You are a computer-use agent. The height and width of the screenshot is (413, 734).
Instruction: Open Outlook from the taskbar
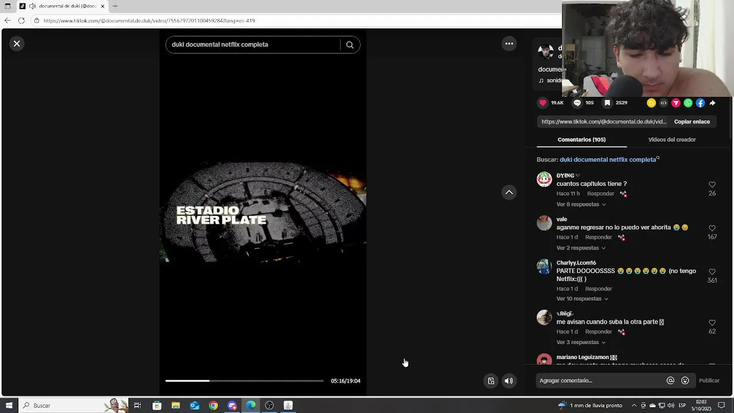pos(194,406)
